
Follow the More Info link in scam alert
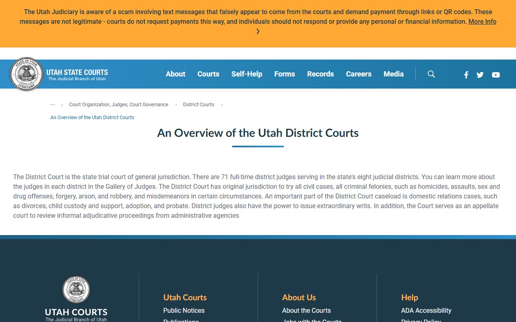(483, 22)
